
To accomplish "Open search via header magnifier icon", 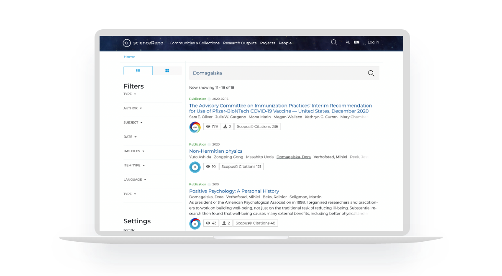I will (334, 42).
